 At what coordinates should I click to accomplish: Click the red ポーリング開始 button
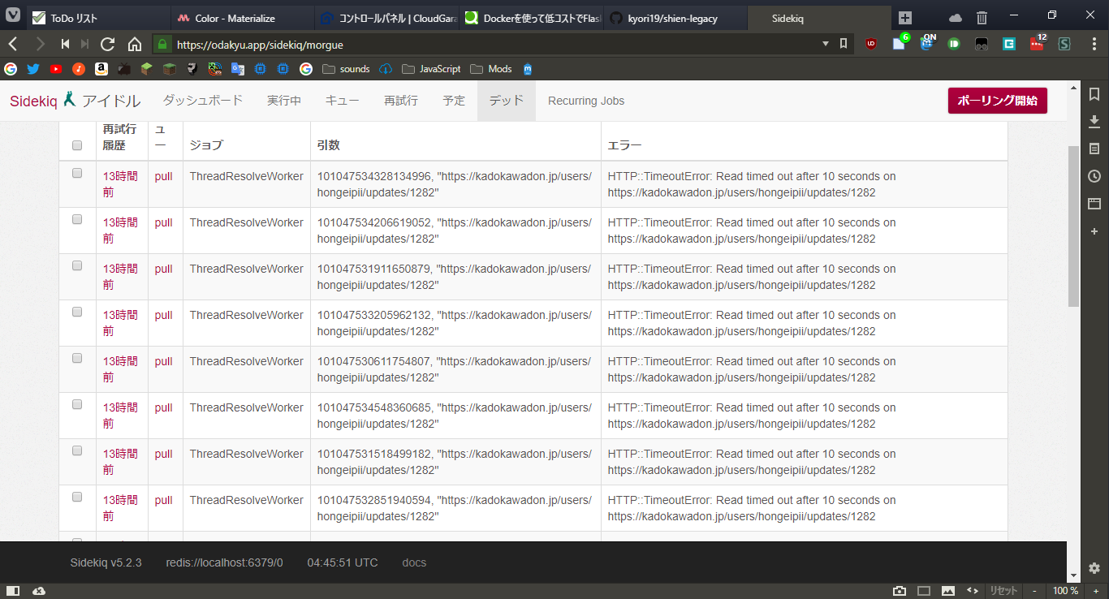[x=997, y=101]
